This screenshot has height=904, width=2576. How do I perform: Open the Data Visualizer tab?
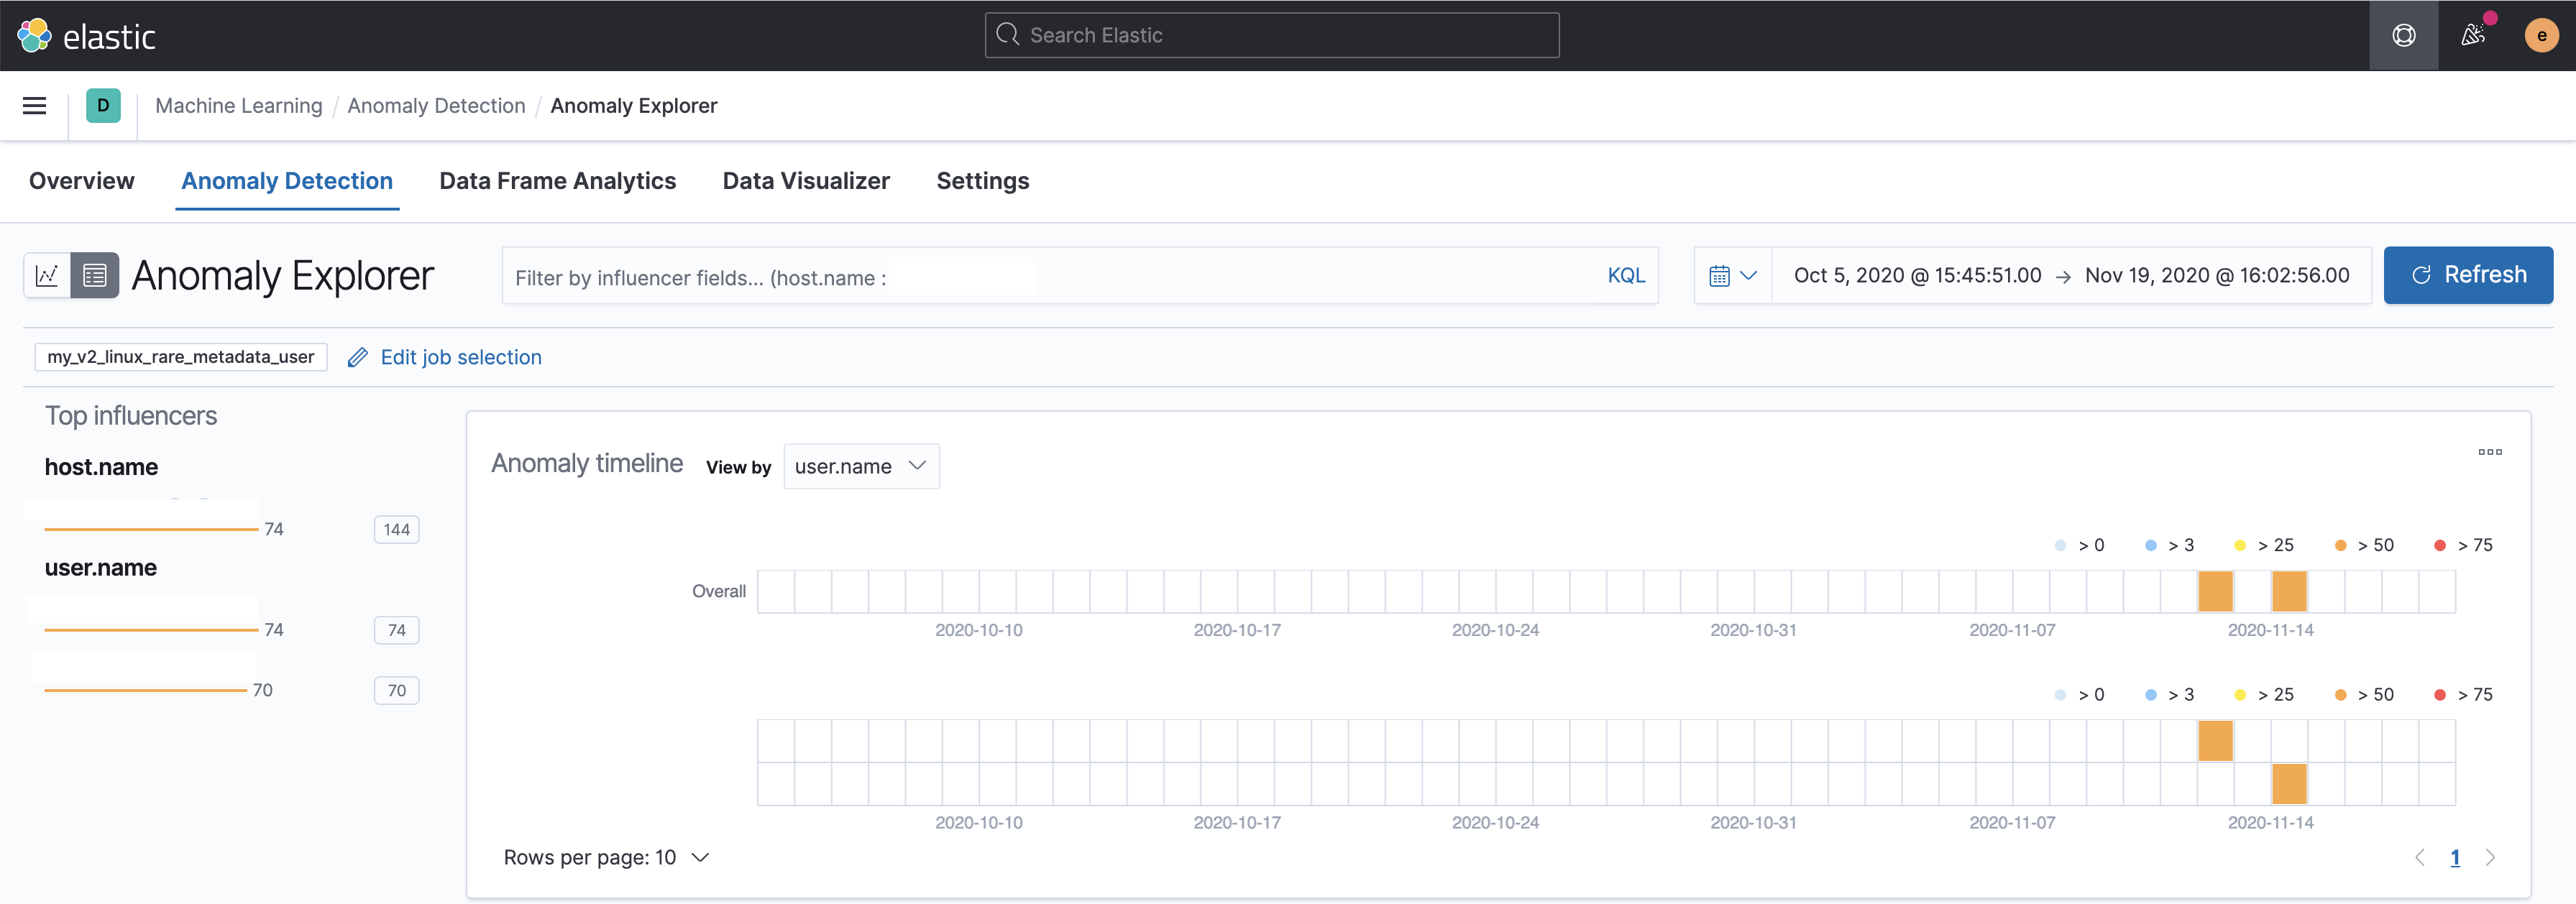(805, 181)
